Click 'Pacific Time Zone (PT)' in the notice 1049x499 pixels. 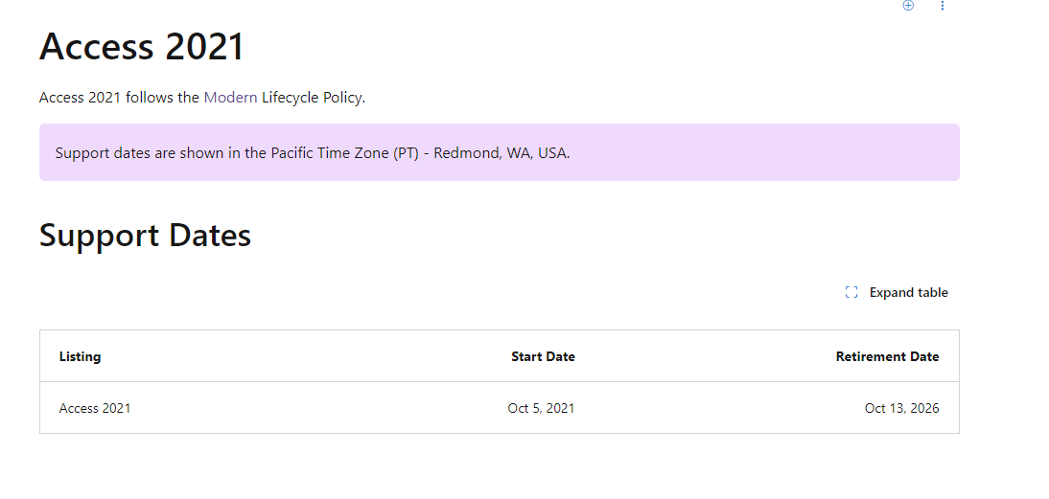[x=344, y=152]
